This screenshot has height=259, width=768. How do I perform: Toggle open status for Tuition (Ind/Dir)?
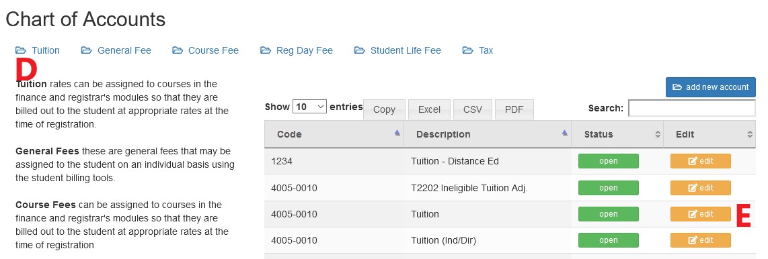pos(609,240)
